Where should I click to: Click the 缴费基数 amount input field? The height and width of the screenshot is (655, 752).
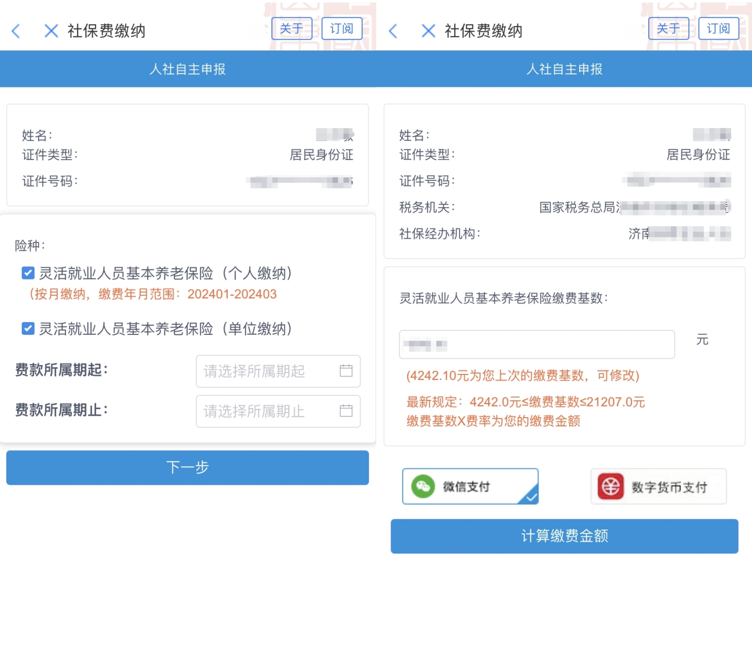[536, 345]
